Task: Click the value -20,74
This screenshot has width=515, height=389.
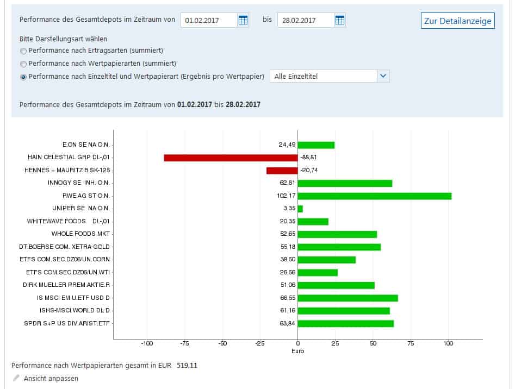Action: [x=309, y=170]
